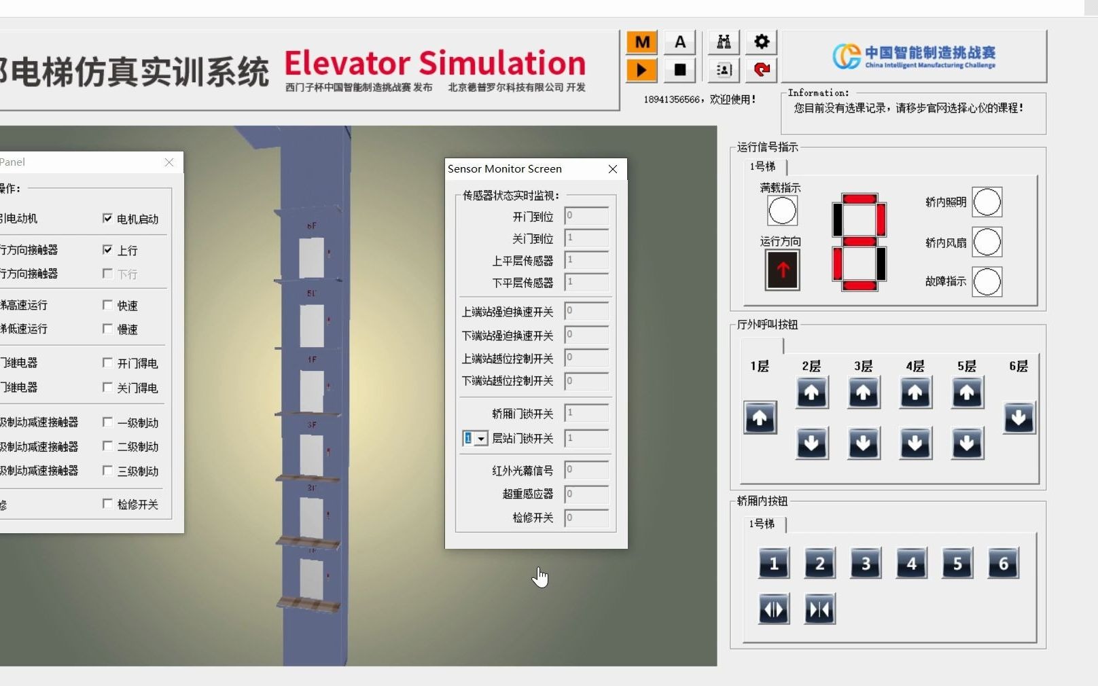Click the 满载指示 indicator lamp

pos(782,211)
